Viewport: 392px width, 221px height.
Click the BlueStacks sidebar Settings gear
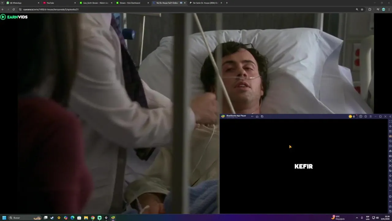[x=390, y=196]
